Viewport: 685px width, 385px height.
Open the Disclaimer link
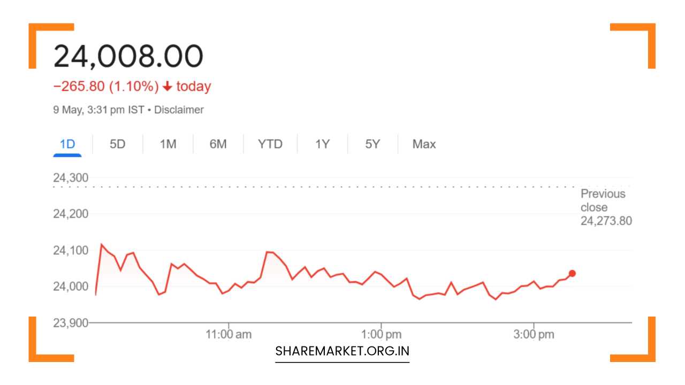179,110
